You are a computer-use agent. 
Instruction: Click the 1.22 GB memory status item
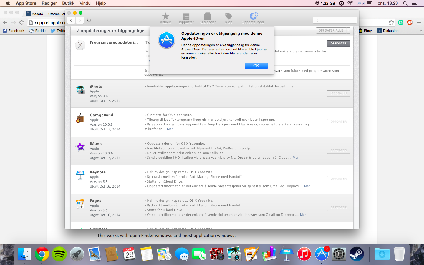pos(325,3)
